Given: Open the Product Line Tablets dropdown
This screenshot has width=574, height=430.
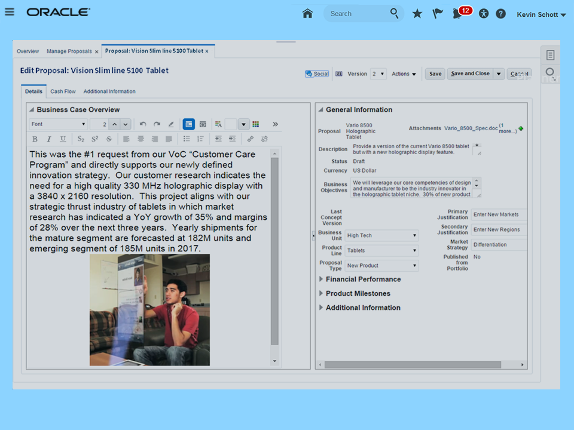Looking at the screenshot, I should coord(382,250).
